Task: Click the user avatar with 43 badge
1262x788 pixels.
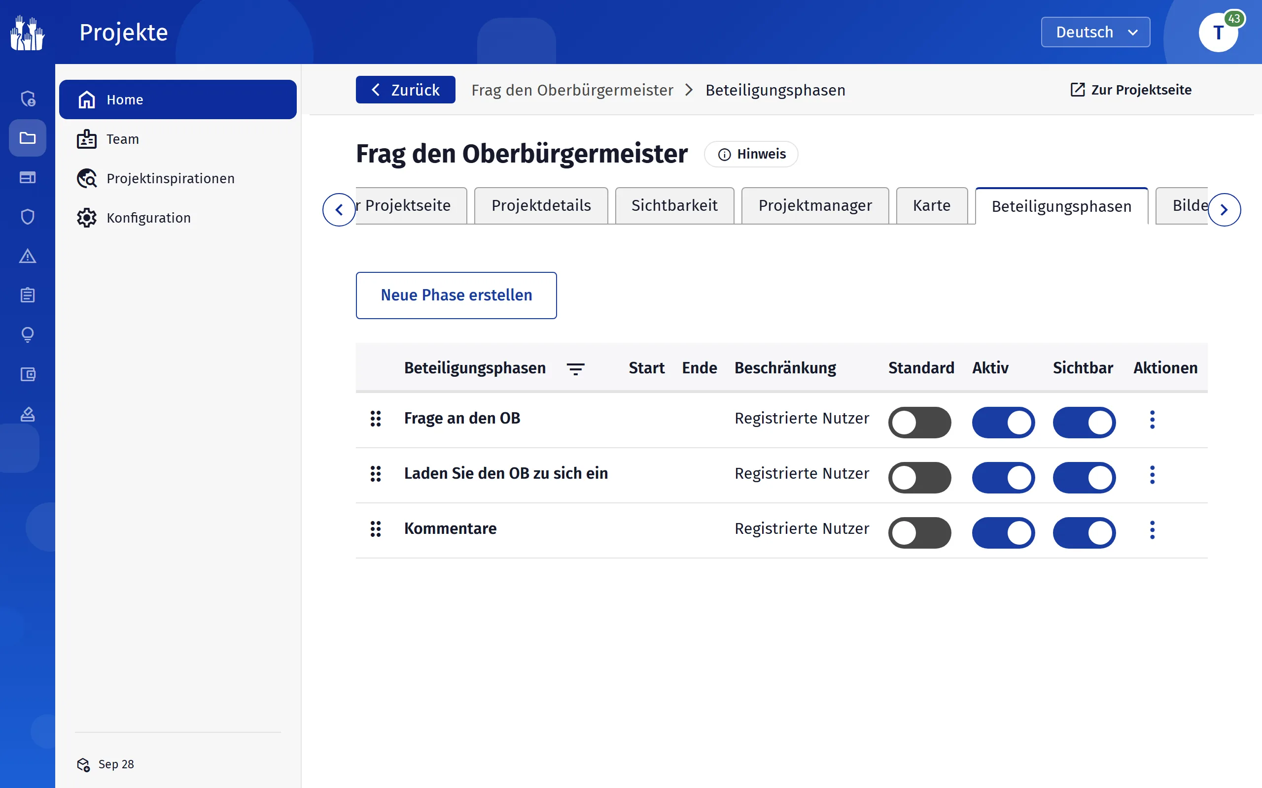Action: click(x=1219, y=33)
